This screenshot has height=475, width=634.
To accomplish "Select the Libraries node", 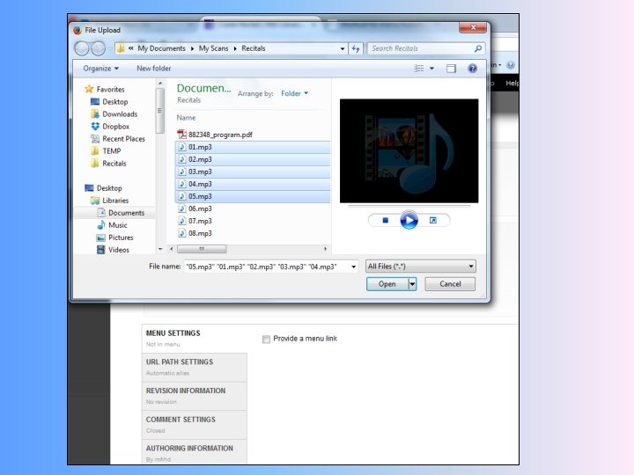I will coord(109,201).
